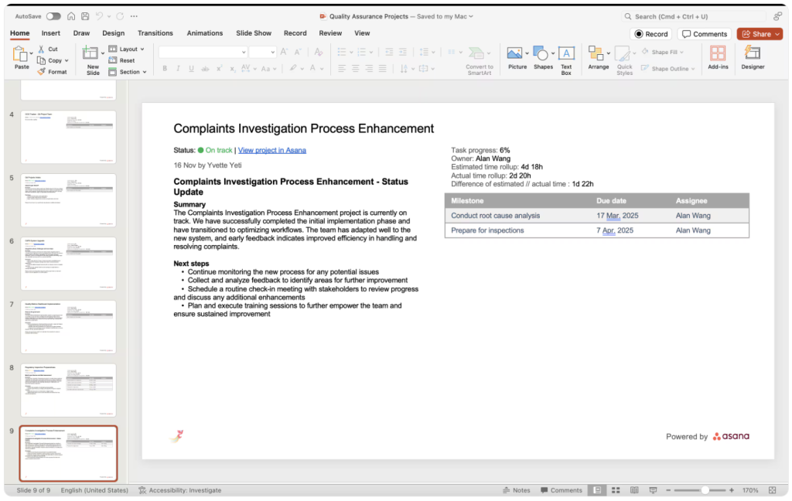Click the numbered list icon
The width and height of the screenshot is (792, 501).
362,52
